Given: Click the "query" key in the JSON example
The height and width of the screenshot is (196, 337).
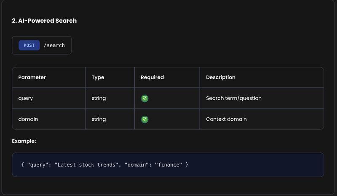Looking at the screenshot, I should pos(37,164).
